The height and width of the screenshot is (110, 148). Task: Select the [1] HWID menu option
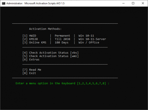tap(29, 36)
